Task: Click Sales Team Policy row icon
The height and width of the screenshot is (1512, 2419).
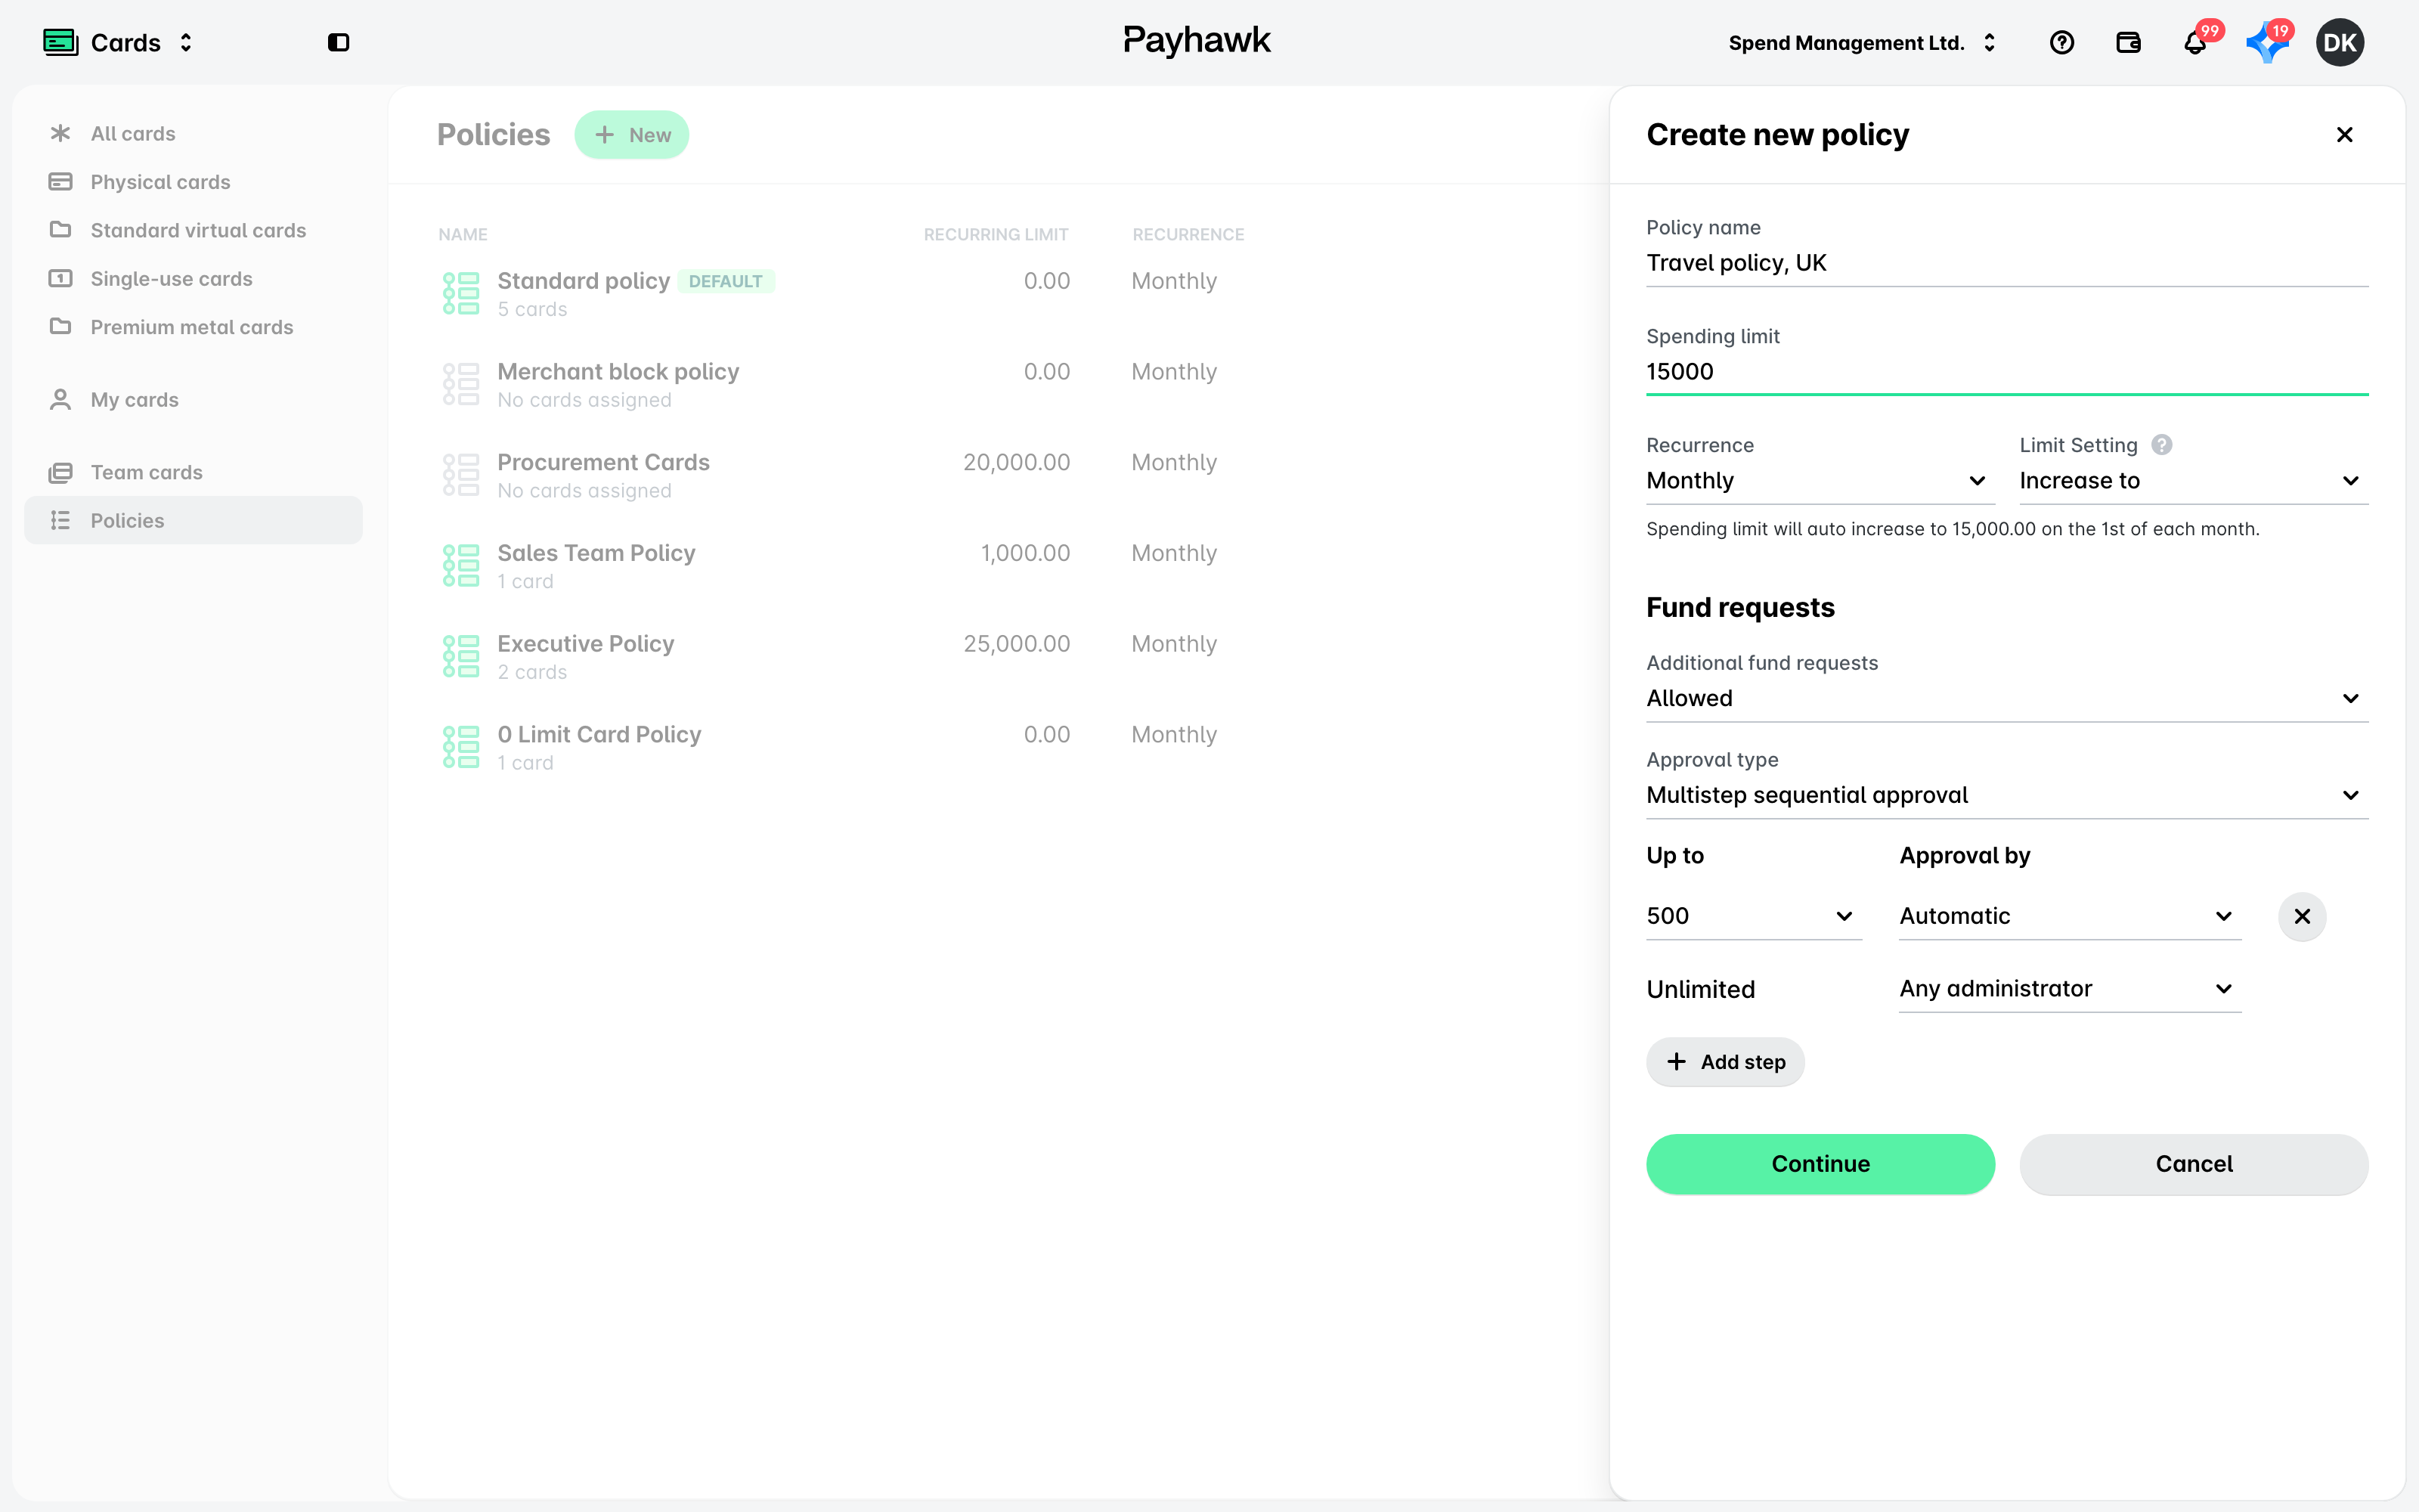Action: tap(461, 566)
